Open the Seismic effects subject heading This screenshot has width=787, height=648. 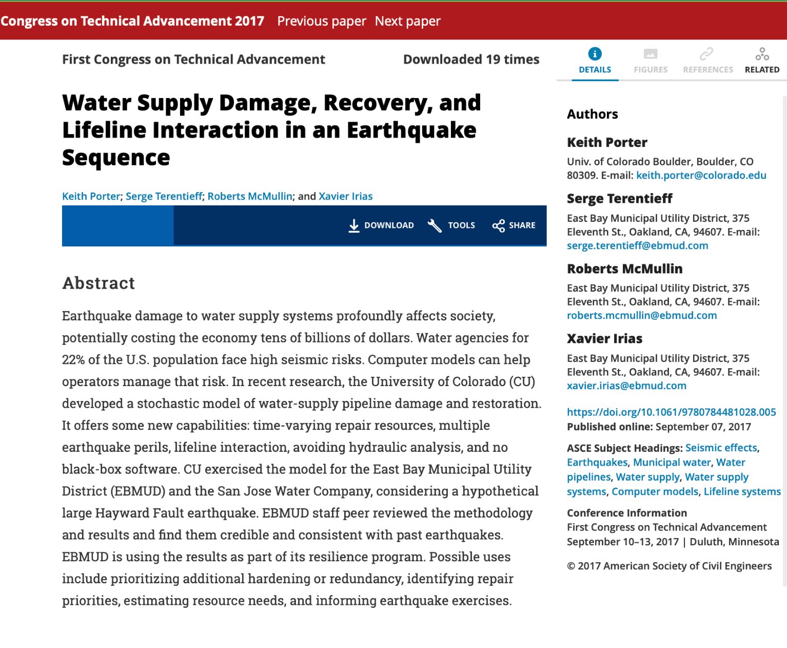coord(720,447)
